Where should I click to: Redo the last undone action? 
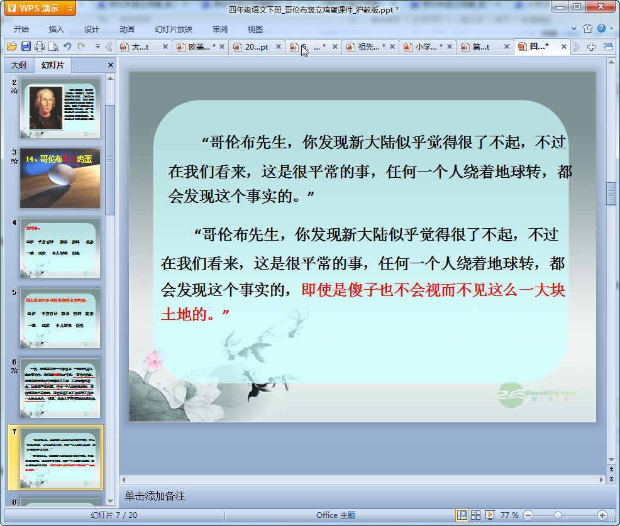click(x=81, y=47)
